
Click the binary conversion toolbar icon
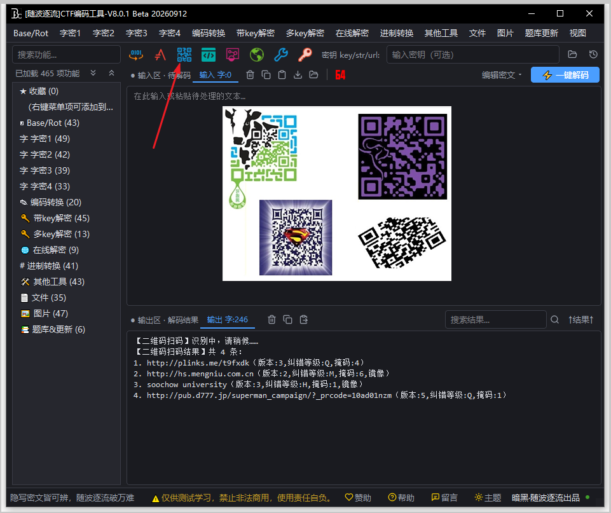[136, 55]
